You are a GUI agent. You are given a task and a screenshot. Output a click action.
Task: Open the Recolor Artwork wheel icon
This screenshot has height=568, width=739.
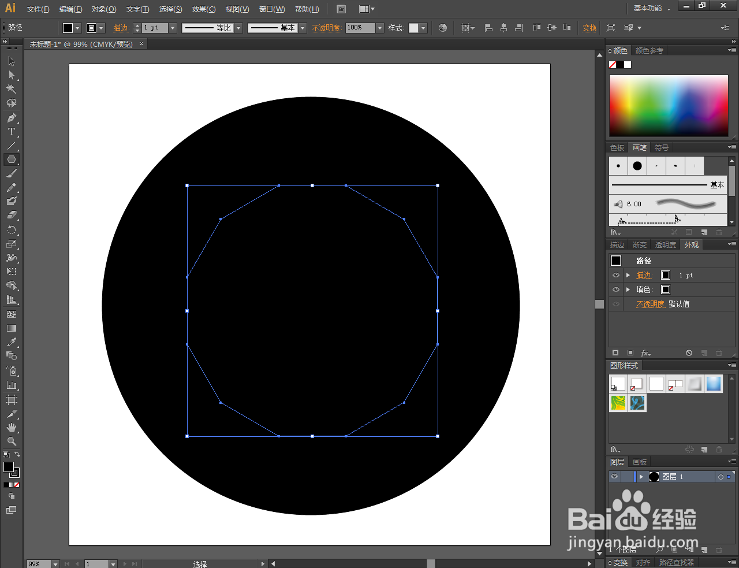tap(443, 28)
